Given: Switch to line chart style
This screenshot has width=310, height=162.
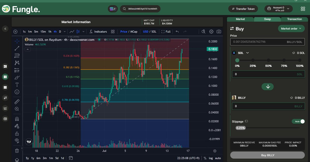Looking at the screenshot, I should 72,32.
